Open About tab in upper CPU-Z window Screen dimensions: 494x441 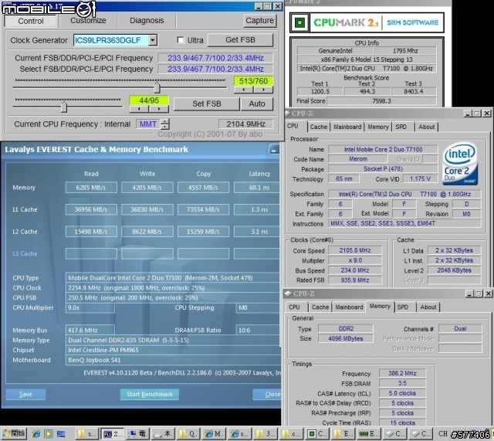point(426,127)
